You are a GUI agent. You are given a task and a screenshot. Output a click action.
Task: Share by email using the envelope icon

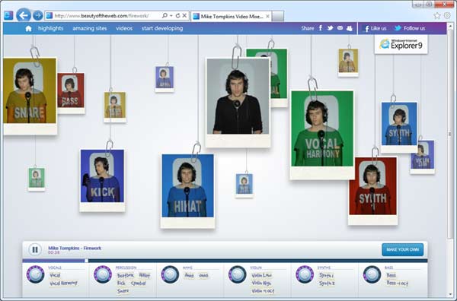point(340,28)
